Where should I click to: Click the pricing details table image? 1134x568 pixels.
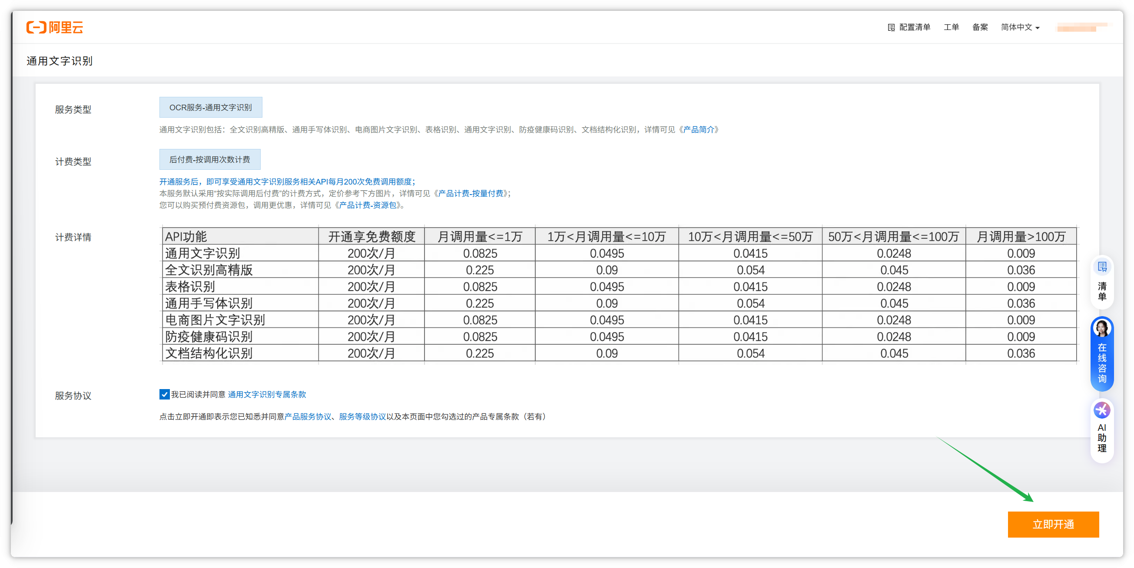[619, 295]
